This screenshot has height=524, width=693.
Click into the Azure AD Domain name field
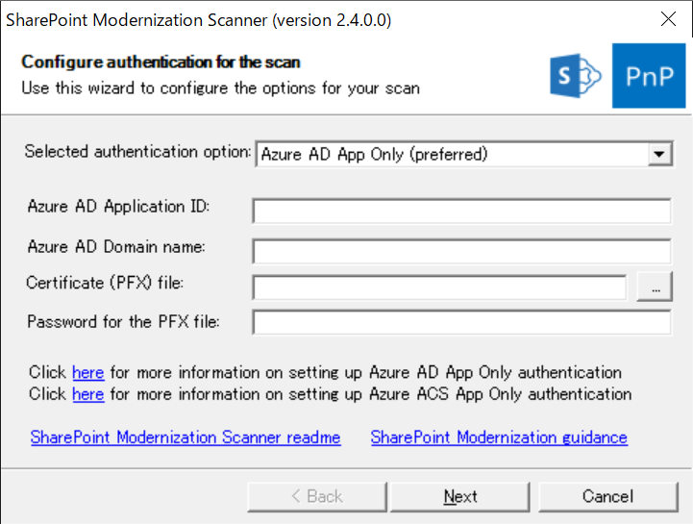pos(461,251)
